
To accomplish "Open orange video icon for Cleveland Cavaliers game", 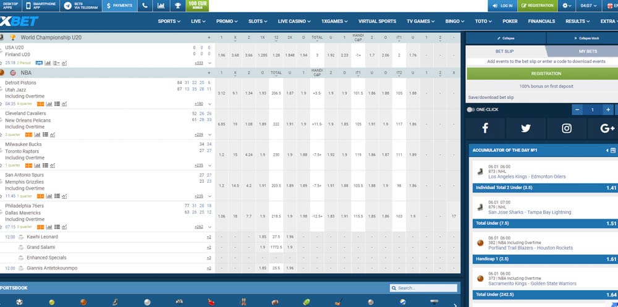I will (x=29, y=135).
